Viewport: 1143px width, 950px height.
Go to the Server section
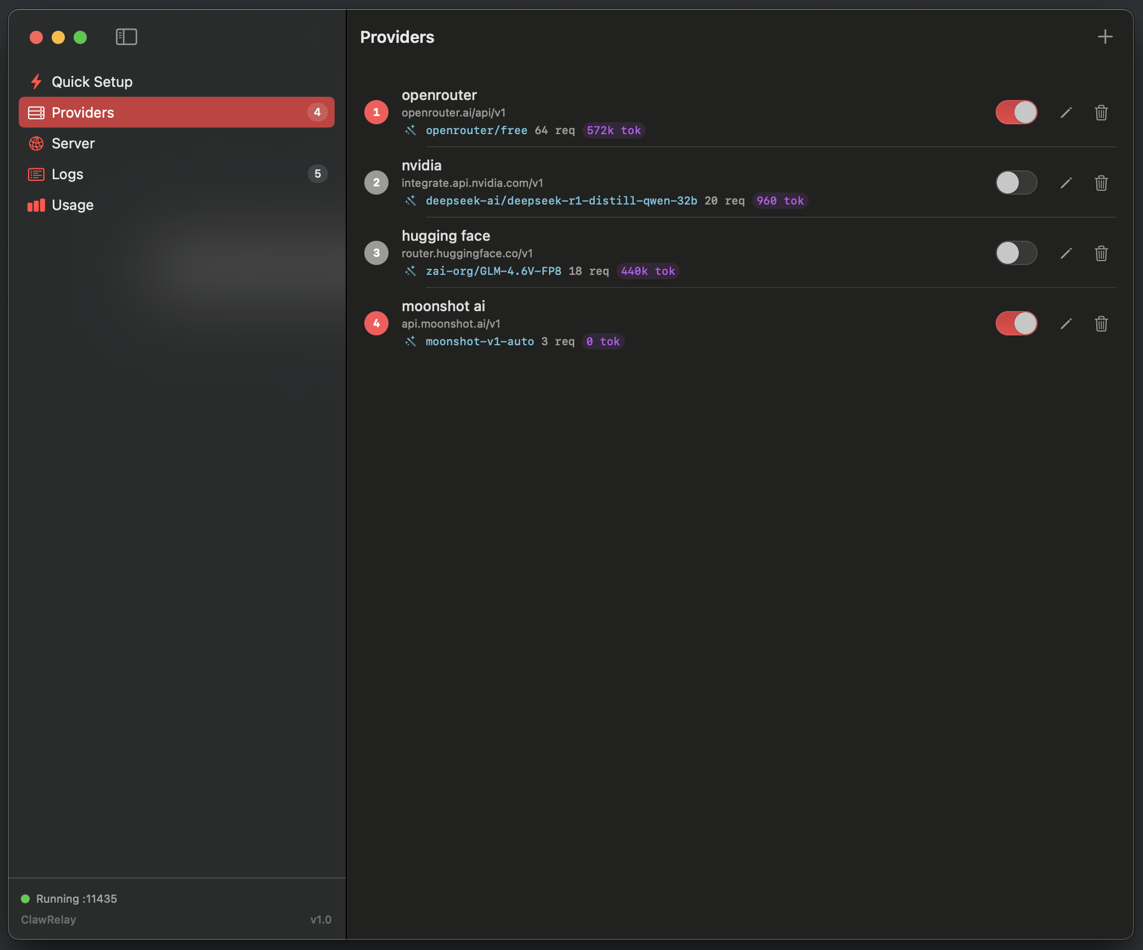[x=176, y=143]
